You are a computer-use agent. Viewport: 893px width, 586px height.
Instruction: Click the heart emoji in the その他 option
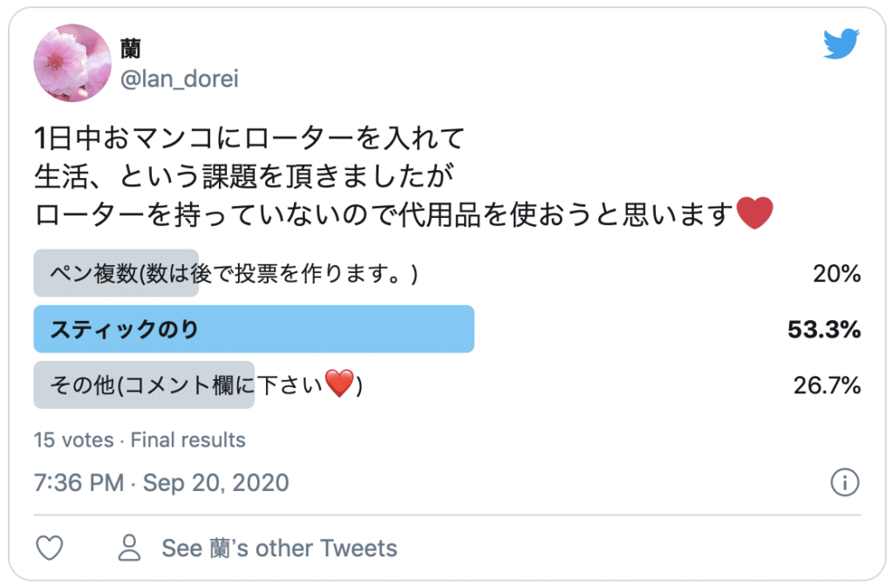338,384
